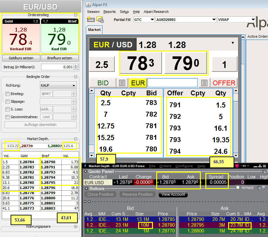
Task: Enable the Einstieg checkbox
Action: [x=7, y=94]
